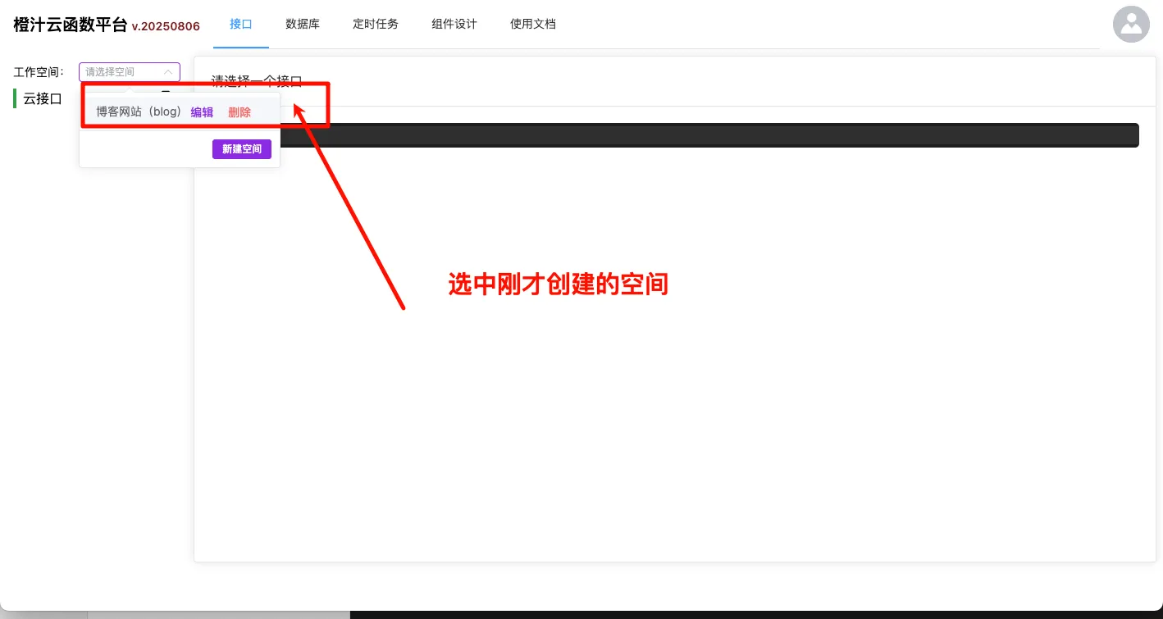Select the 博客网站（blog）workspace option
The image size is (1163, 619).
138,112
